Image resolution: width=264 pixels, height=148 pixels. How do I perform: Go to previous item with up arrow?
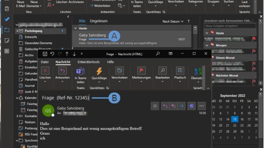67,54
